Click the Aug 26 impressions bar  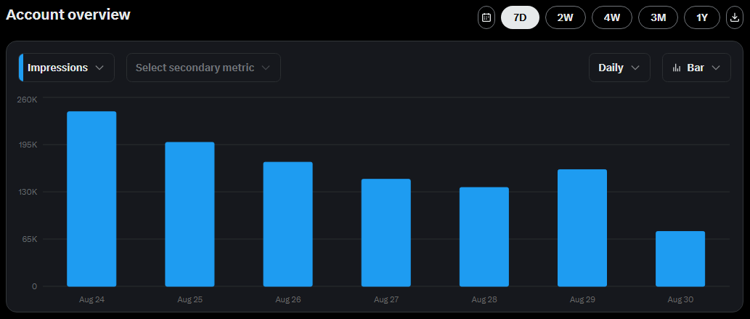click(x=288, y=224)
